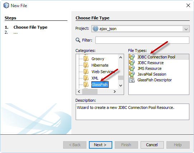Click the JDBC Resource file type icon
The height and width of the screenshot is (153, 194).
(132, 63)
